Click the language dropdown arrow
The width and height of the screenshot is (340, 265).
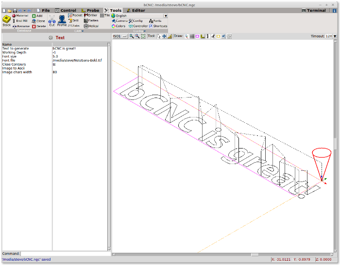click(x=166, y=16)
